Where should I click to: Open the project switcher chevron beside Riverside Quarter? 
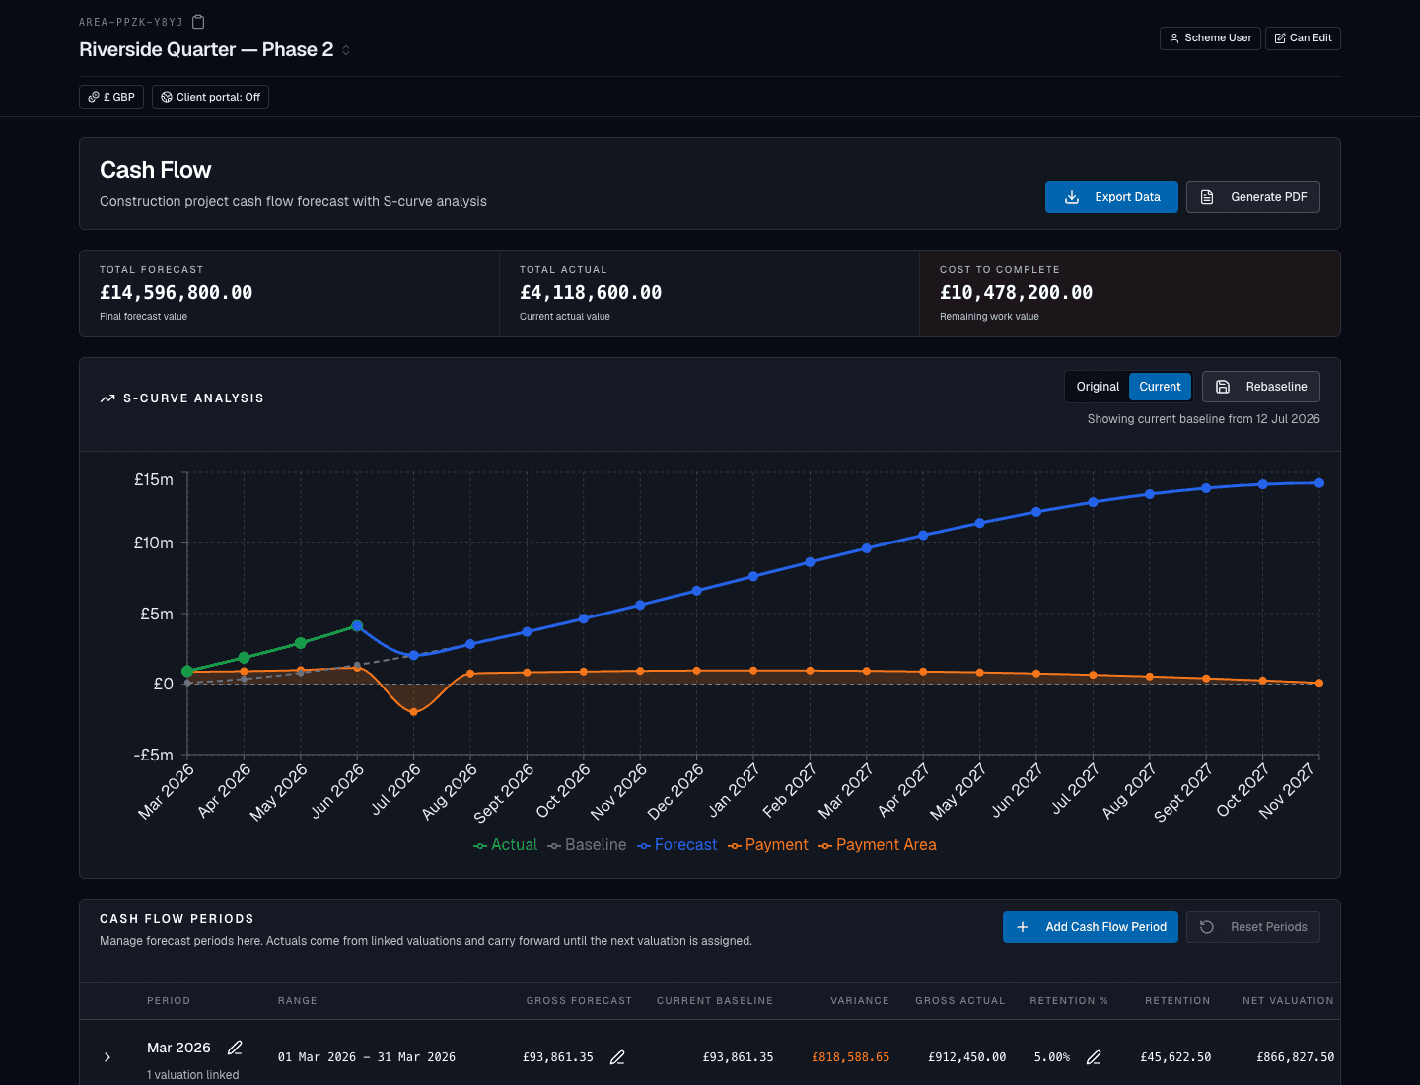[346, 50]
